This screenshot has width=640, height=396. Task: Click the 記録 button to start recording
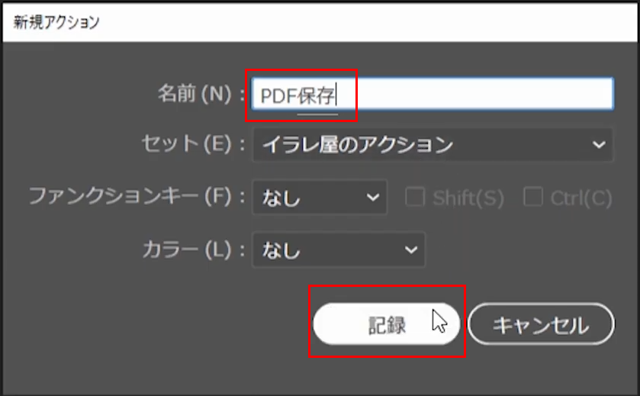tap(386, 324)
